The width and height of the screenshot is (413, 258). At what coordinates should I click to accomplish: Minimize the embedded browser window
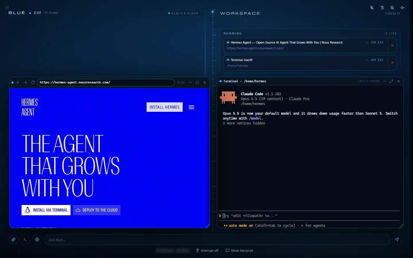(190, 83)
